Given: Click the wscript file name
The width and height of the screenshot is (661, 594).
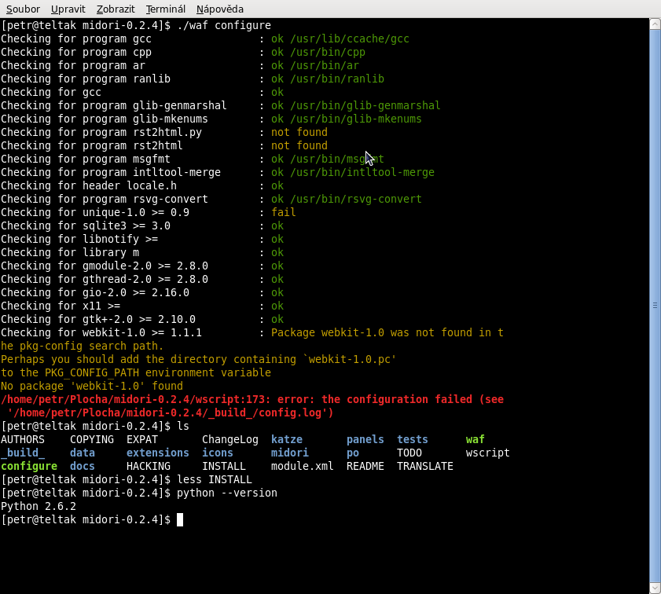Looking at the screenshot, I should click(488, 453).
